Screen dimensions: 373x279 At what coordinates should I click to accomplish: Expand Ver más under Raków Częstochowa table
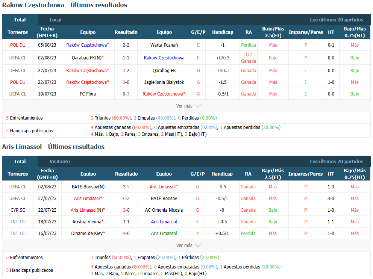tap(188, 106)
